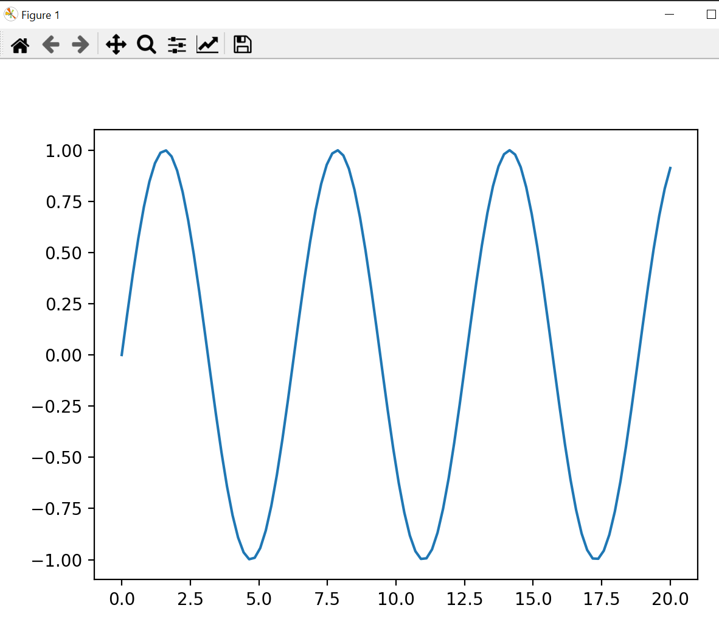Viewport: 719px width, 619px height.
Task: Go back to the previous view arrow
Action: [x=51, y=44]
